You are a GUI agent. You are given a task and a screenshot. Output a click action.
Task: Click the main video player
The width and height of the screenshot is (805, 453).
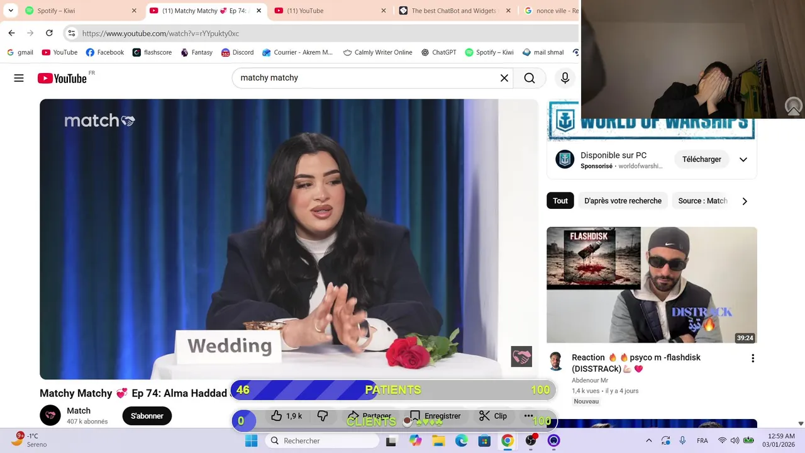(x=289, y=239)
